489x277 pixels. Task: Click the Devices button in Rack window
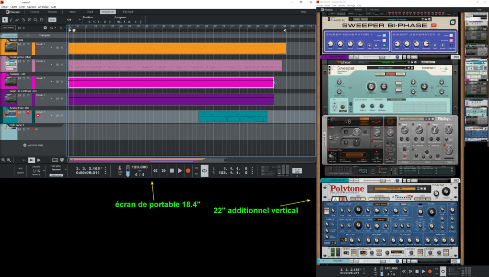coord(344,10)
